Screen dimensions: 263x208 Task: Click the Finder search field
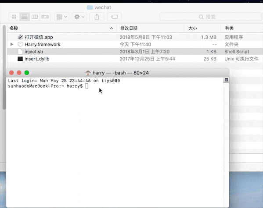[x=211, y=17]
